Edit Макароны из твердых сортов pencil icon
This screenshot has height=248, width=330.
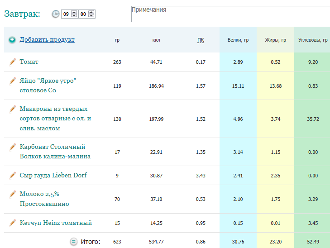tap(12, 109)
